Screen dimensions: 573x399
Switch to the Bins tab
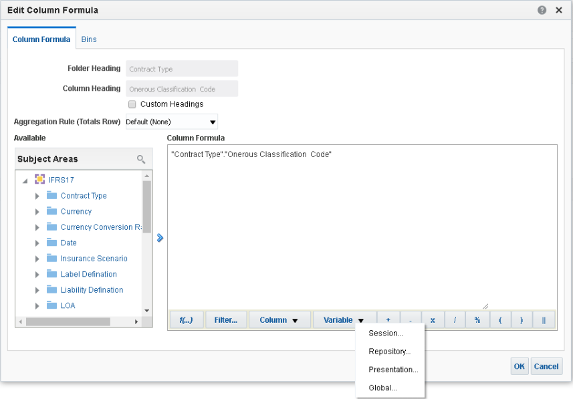click(x=89, y=39)
